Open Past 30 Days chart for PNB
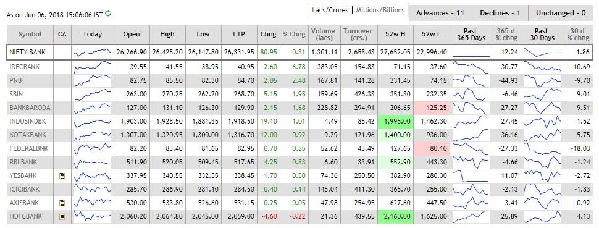Viewport: 599px width, 228px height. [542, 81]
